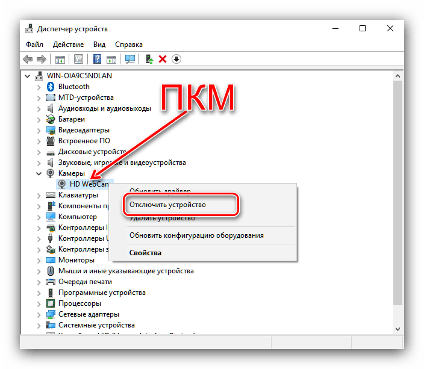Image resolution: width=424 pixels, height=369 pixels.
Task: Click the mouse icon beside Мыши
Action: coord(51,271)
